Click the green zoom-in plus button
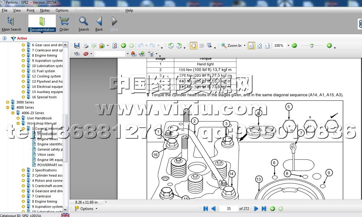This screenshot has height=217, width=362. (x=329, y=46)
